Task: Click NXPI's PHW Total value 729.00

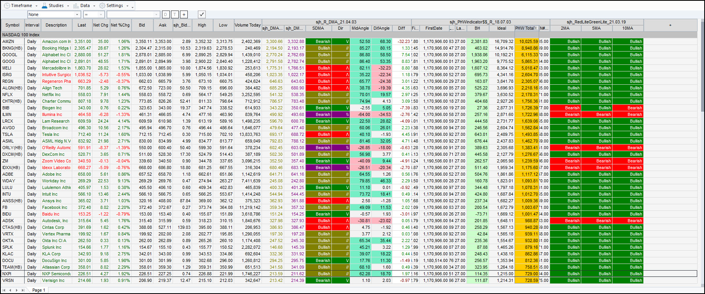Action: [527, 274]
